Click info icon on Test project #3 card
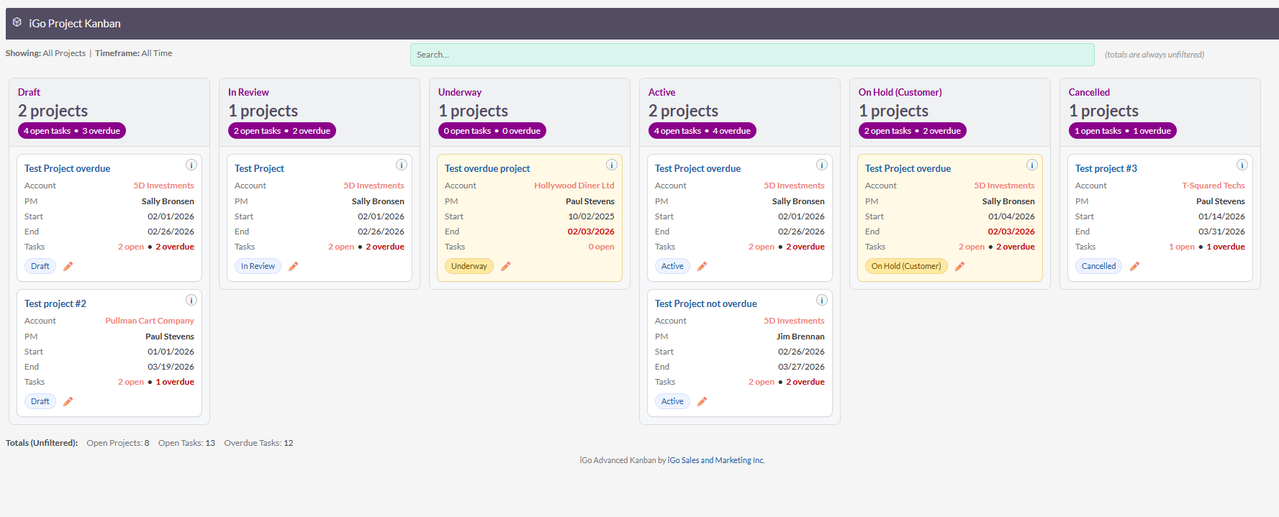This screenshot has width=1279, height=517. coord(1242,165)
